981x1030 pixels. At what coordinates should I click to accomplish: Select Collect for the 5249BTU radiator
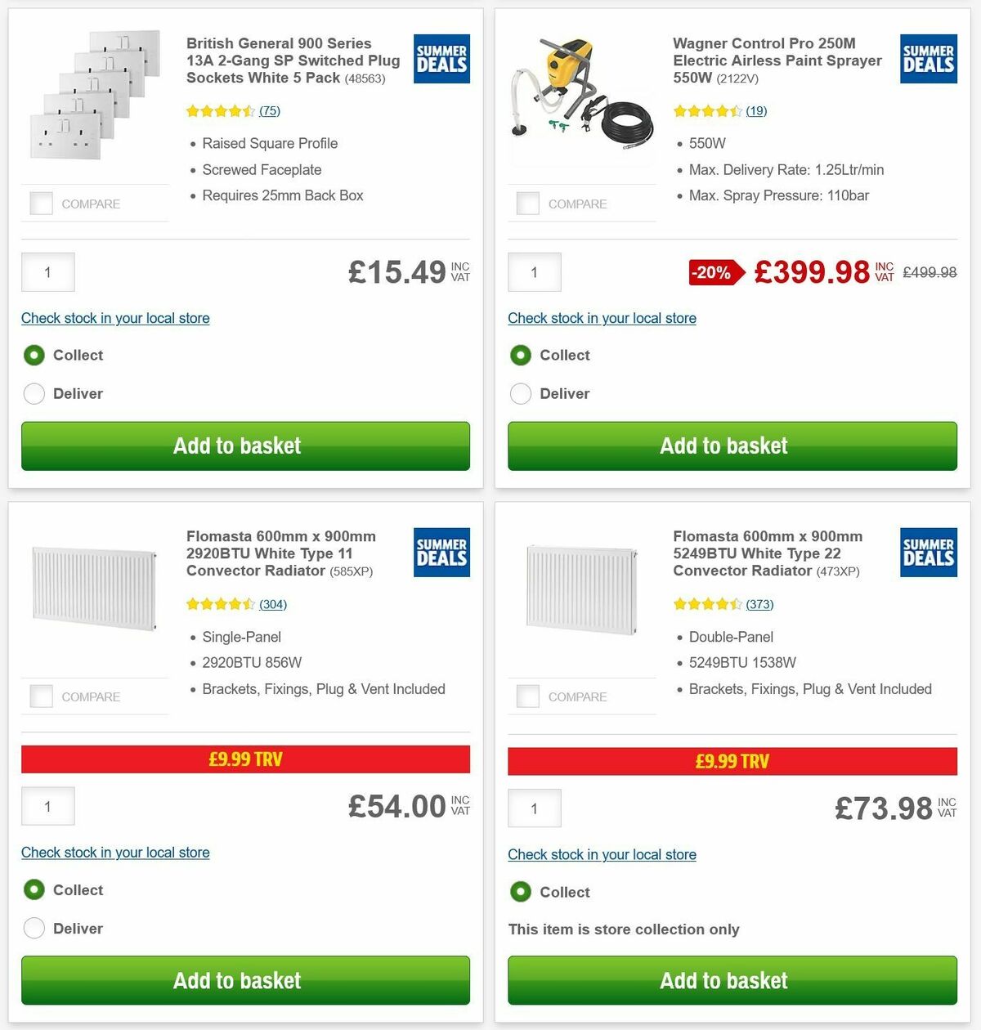point(521,892)
